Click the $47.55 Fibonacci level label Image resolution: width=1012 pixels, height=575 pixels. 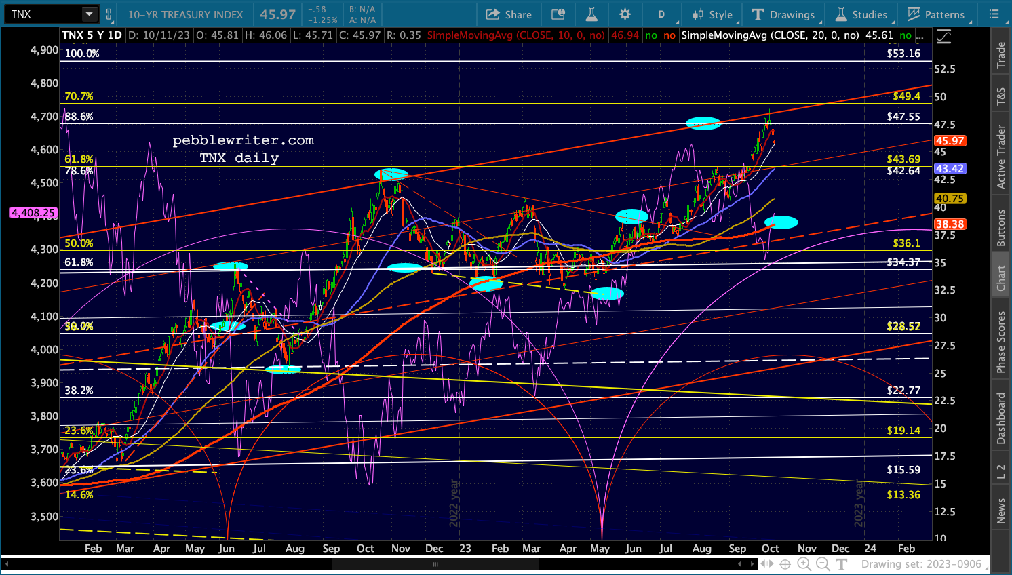point(903,117)
